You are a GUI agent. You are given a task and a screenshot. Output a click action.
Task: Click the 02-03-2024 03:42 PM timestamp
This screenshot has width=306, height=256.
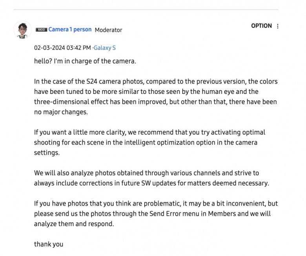(x=62, y=48)
